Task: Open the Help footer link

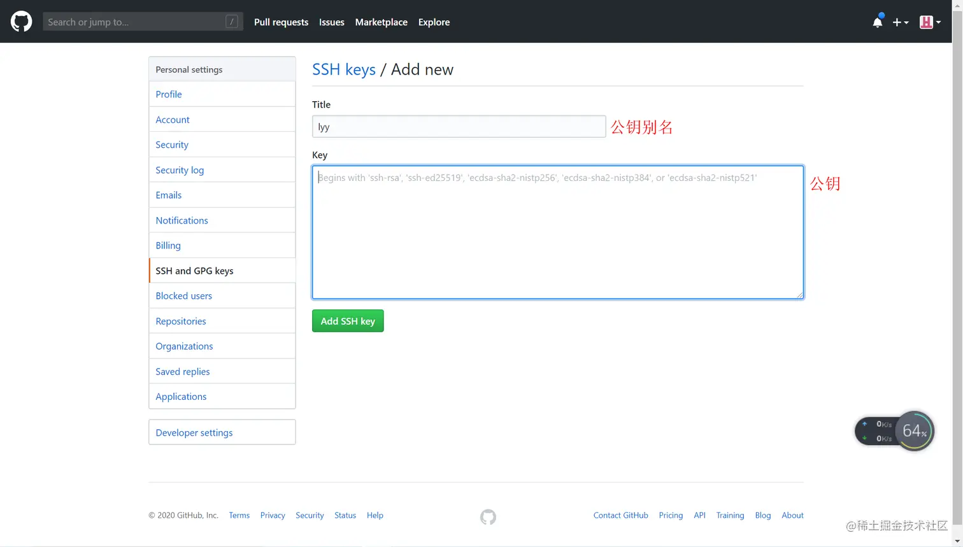Action: pyautogui.click(x=375, y=515)
